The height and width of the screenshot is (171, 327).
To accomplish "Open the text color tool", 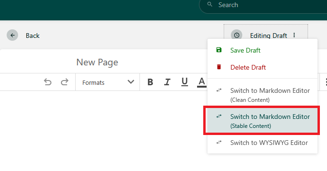I will click(201, 82).
